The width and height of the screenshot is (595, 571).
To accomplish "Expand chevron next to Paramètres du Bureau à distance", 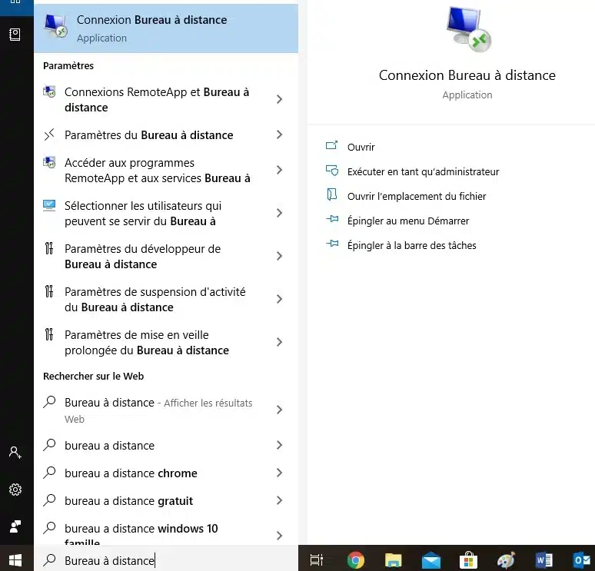I will [280, 134].
